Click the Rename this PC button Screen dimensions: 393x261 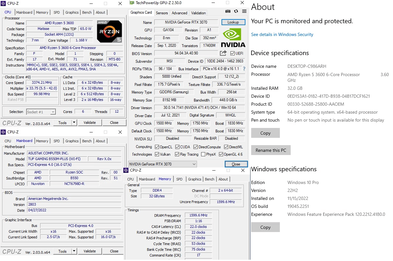(271, 150)
